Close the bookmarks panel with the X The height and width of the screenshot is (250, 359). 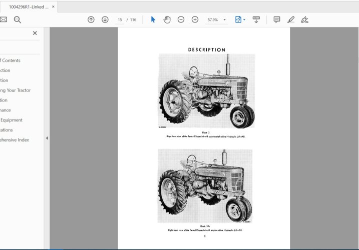pyautogui.click(x=35, y=33)
